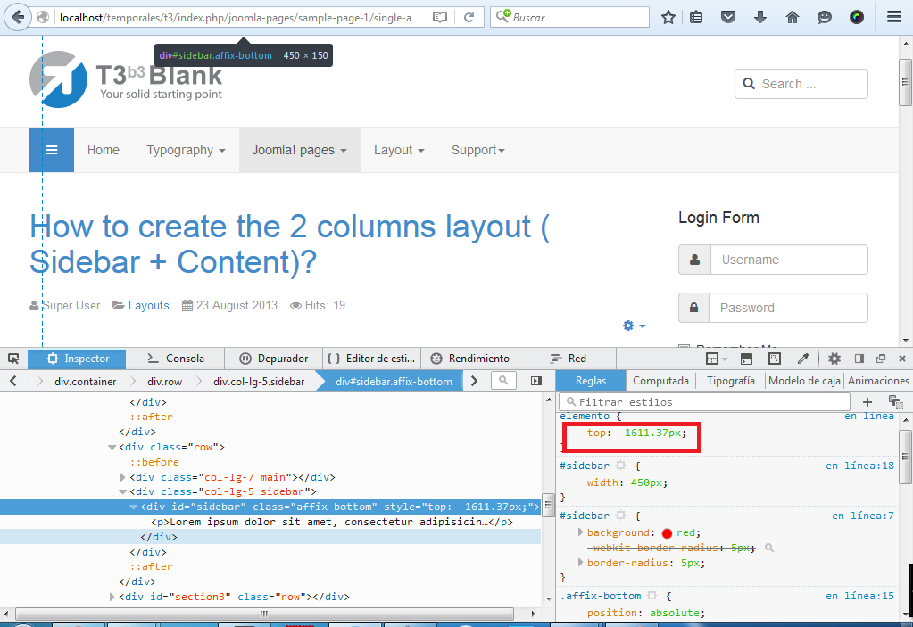
Task: Toggle the blue off-canvas hamburger menu button
Action: 52,150
